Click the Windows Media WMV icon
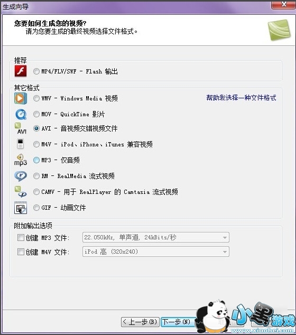 click(21, 98)
